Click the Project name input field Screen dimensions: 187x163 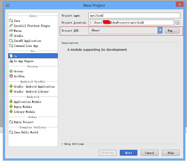point(134,15)
